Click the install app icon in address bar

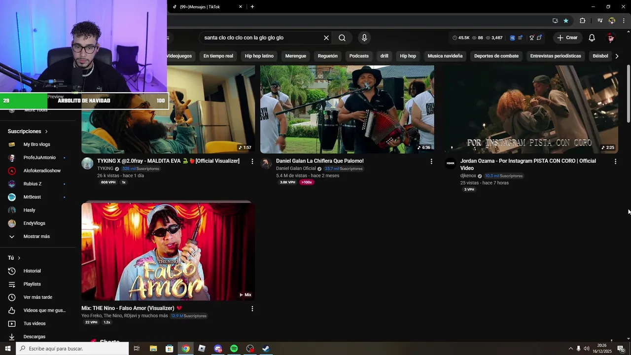coord(555,21)
